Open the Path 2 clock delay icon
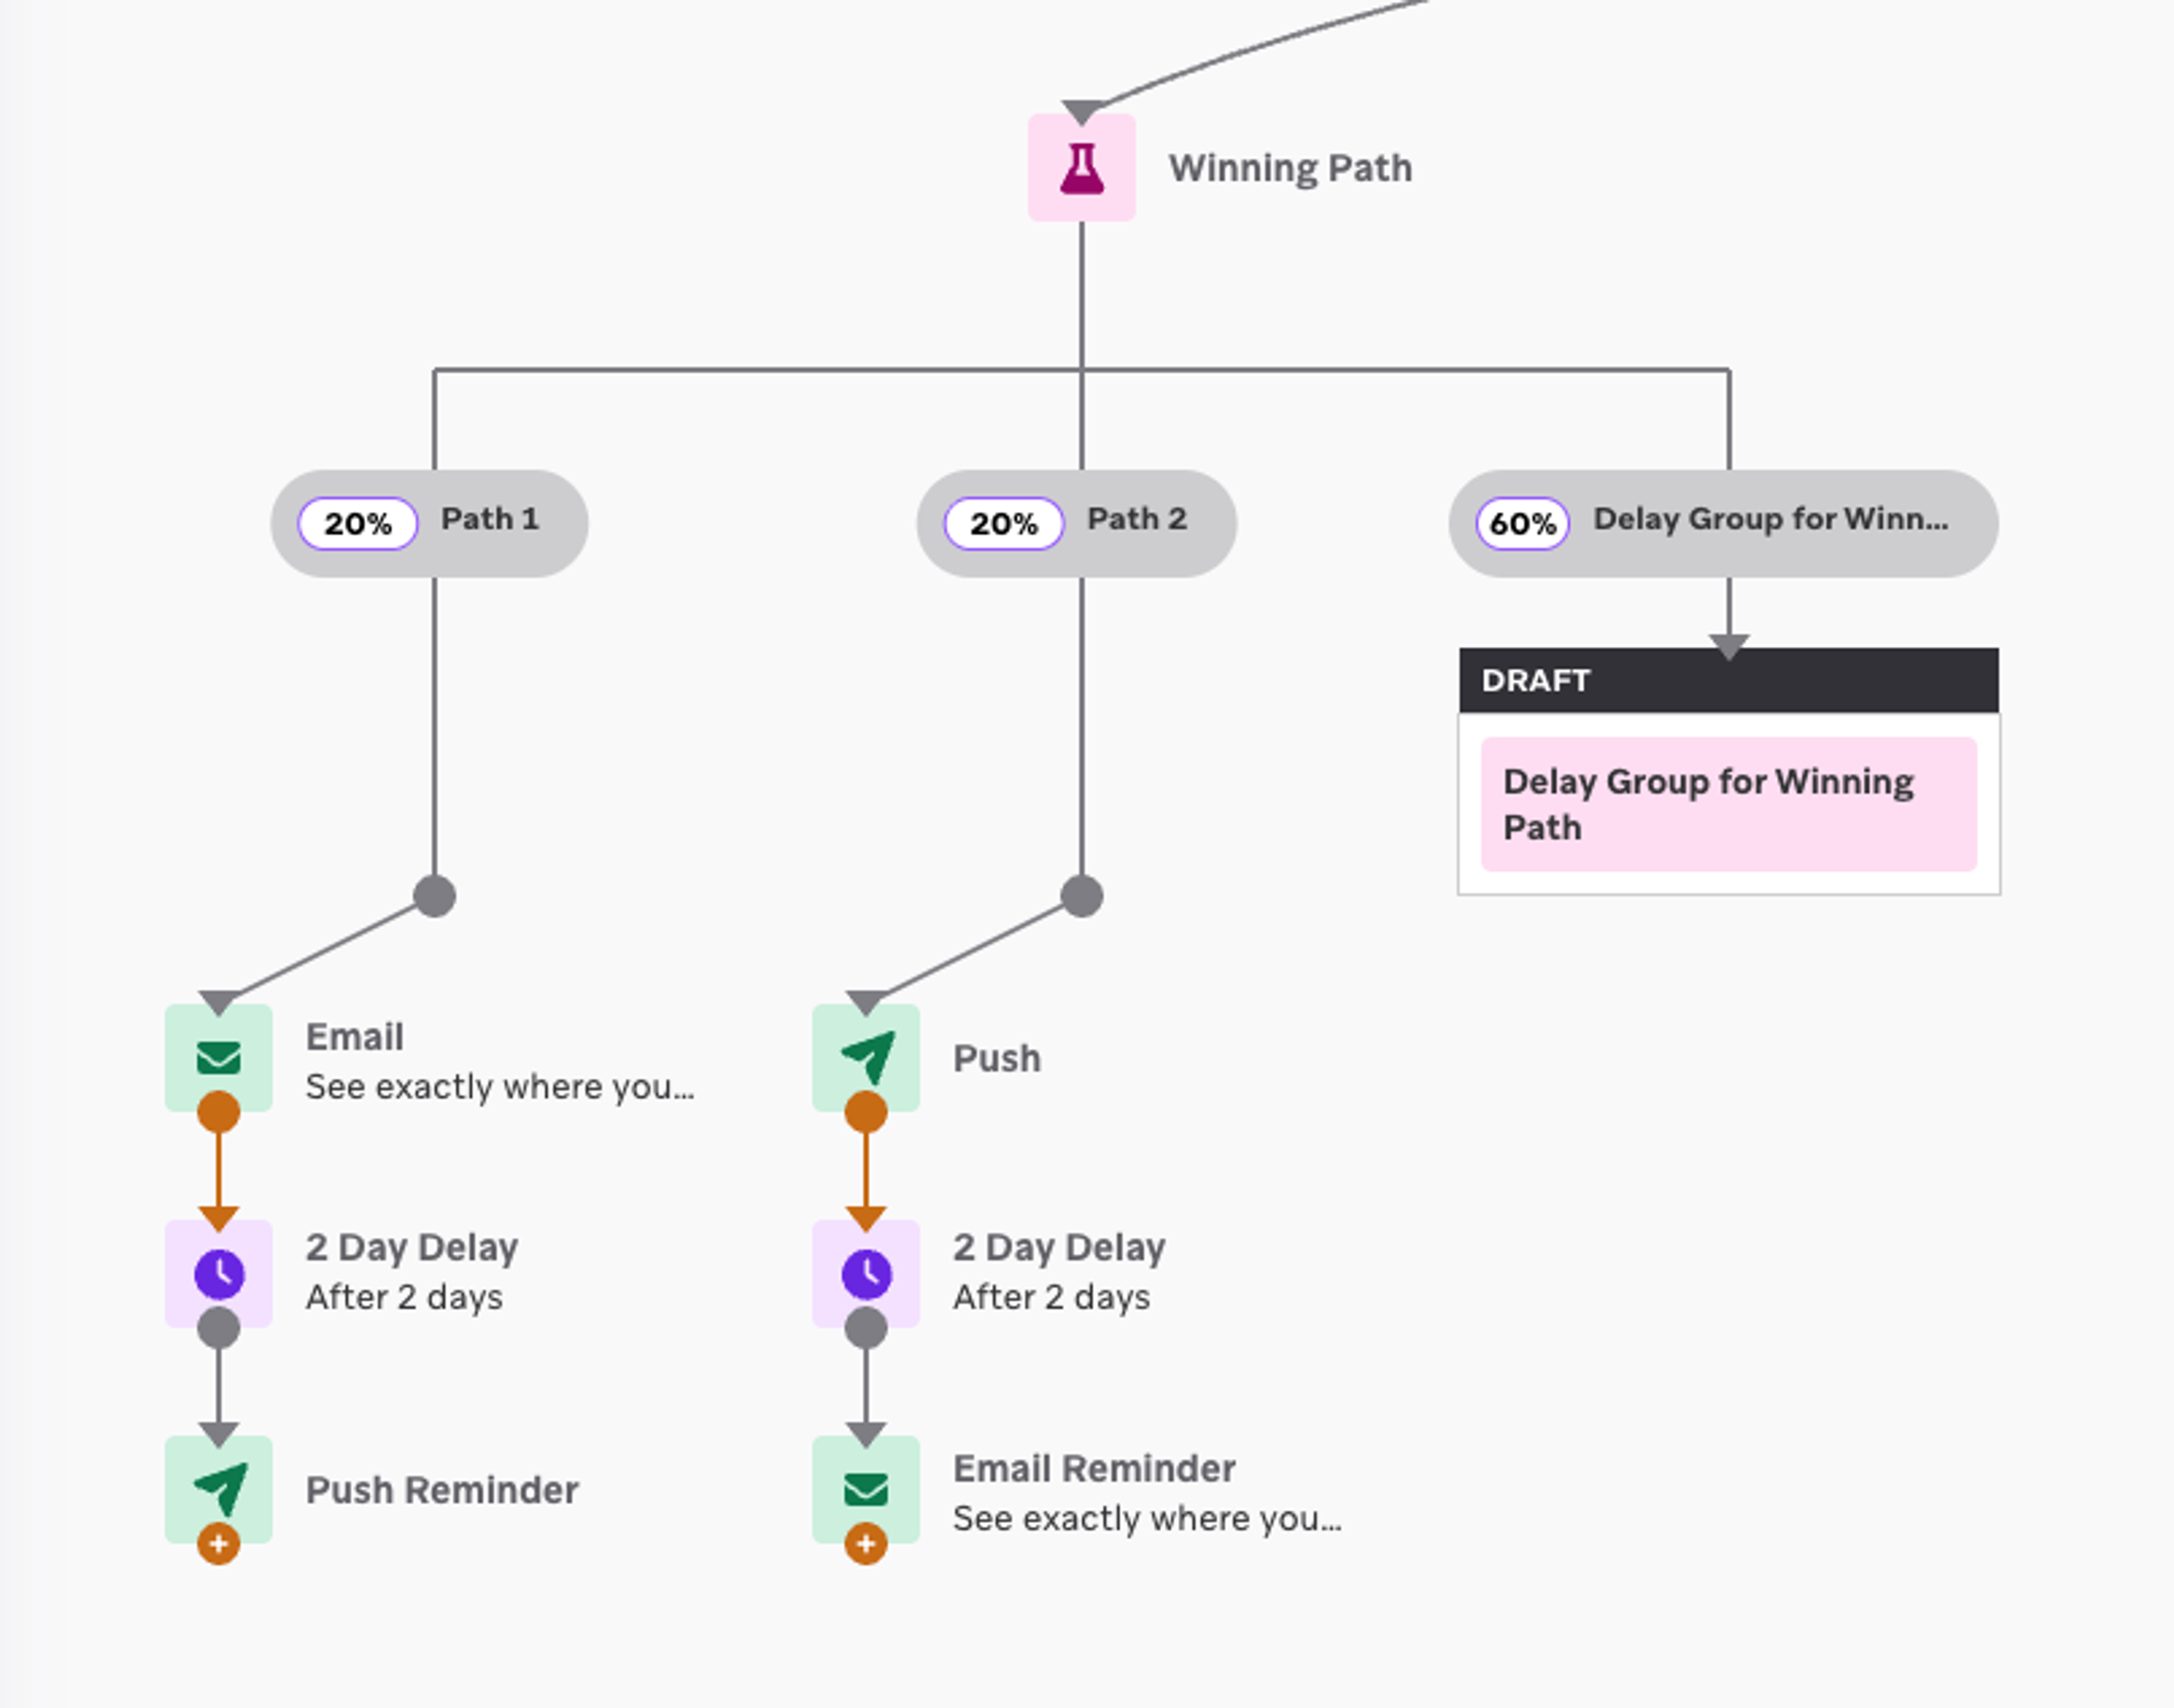 coord(866,1273)
